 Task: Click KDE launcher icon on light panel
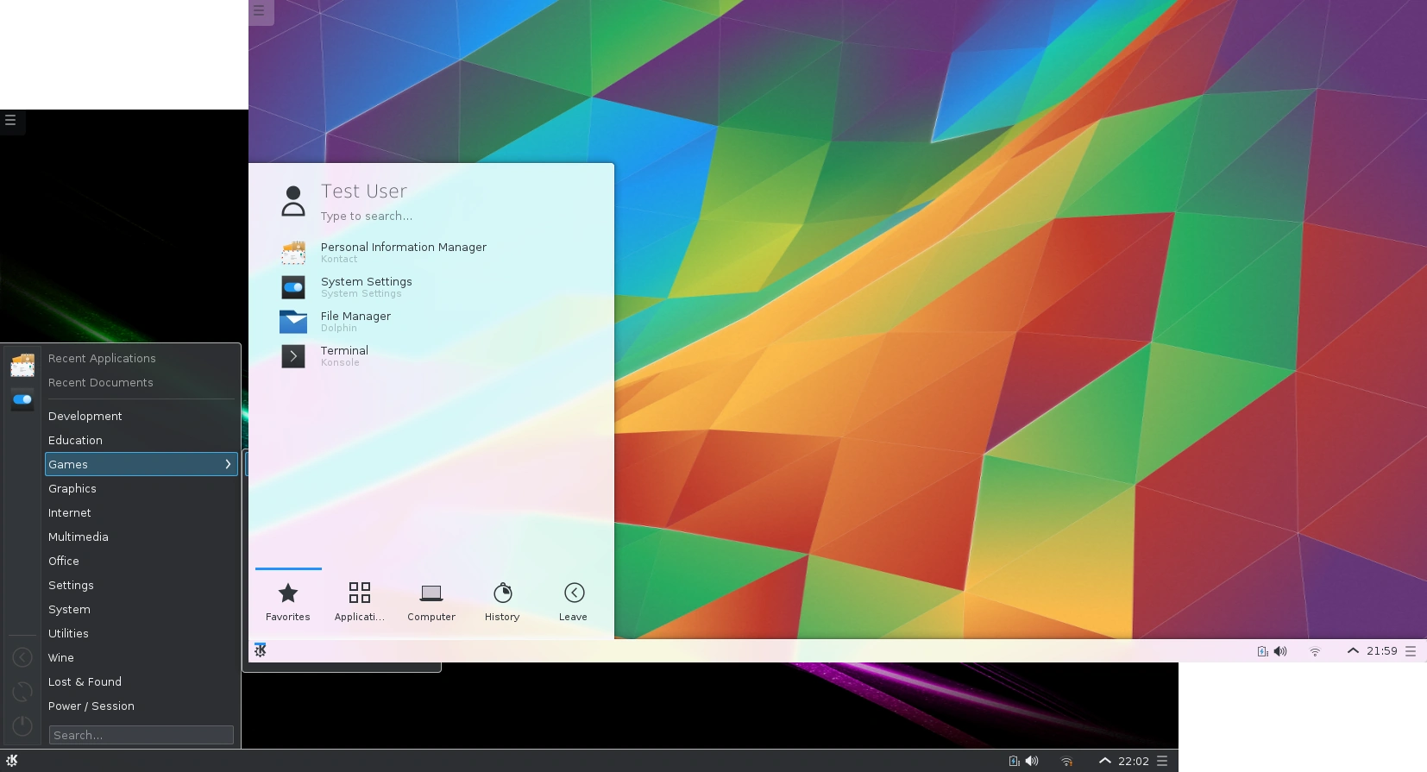pos(260,650)
